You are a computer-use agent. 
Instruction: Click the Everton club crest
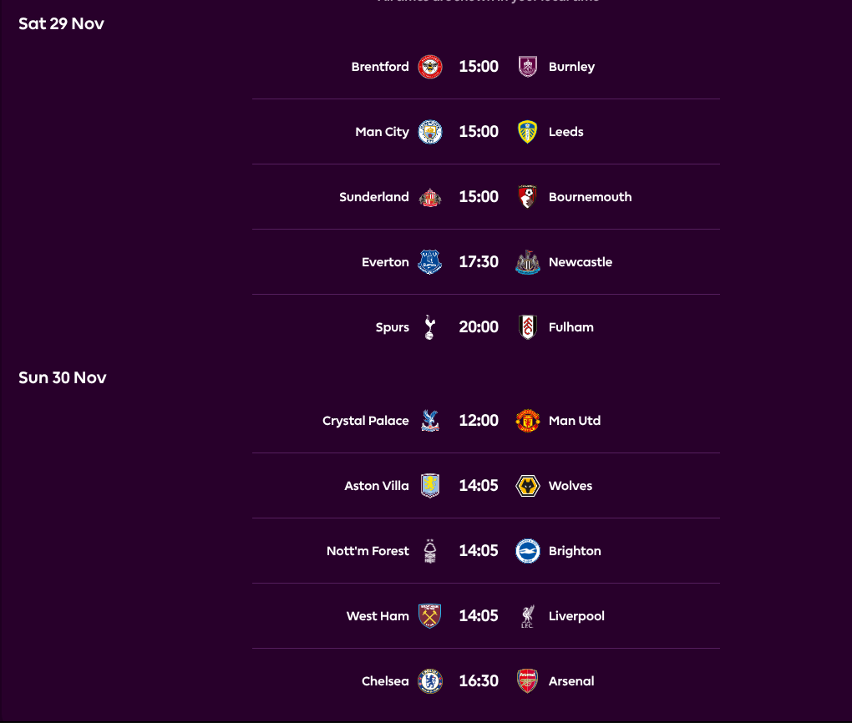(x=429, y=261)
